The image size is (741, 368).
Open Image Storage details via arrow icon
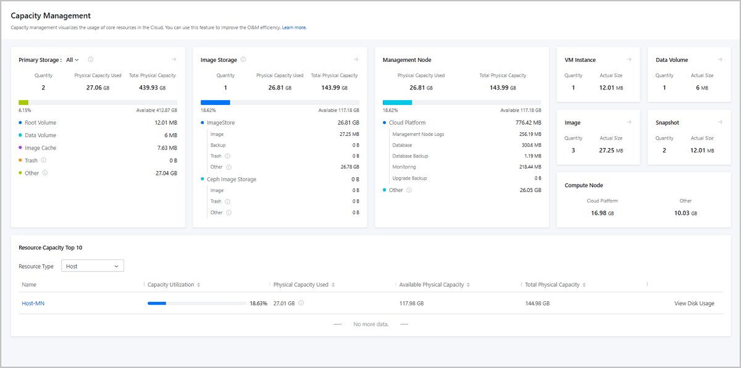[356, 60]
